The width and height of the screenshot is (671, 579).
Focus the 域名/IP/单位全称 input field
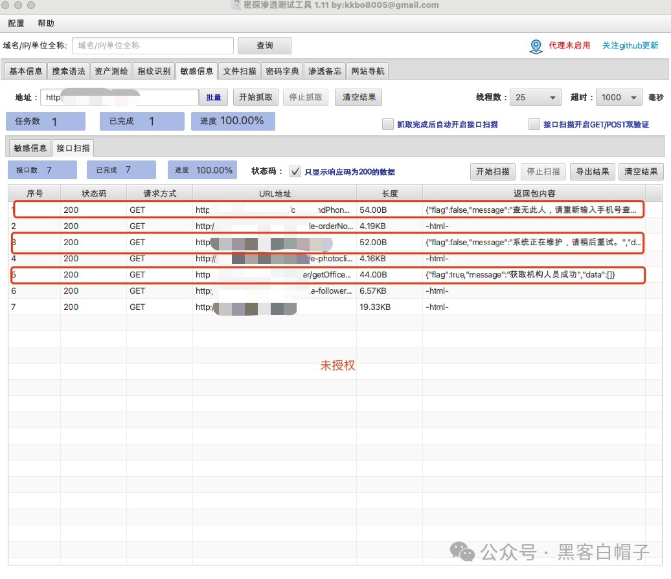(x=153, y=46)
